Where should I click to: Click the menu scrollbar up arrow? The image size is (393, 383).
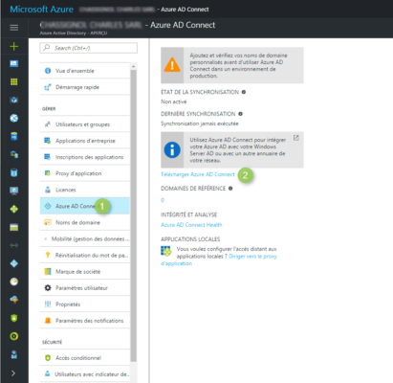[x=134, y=66]
